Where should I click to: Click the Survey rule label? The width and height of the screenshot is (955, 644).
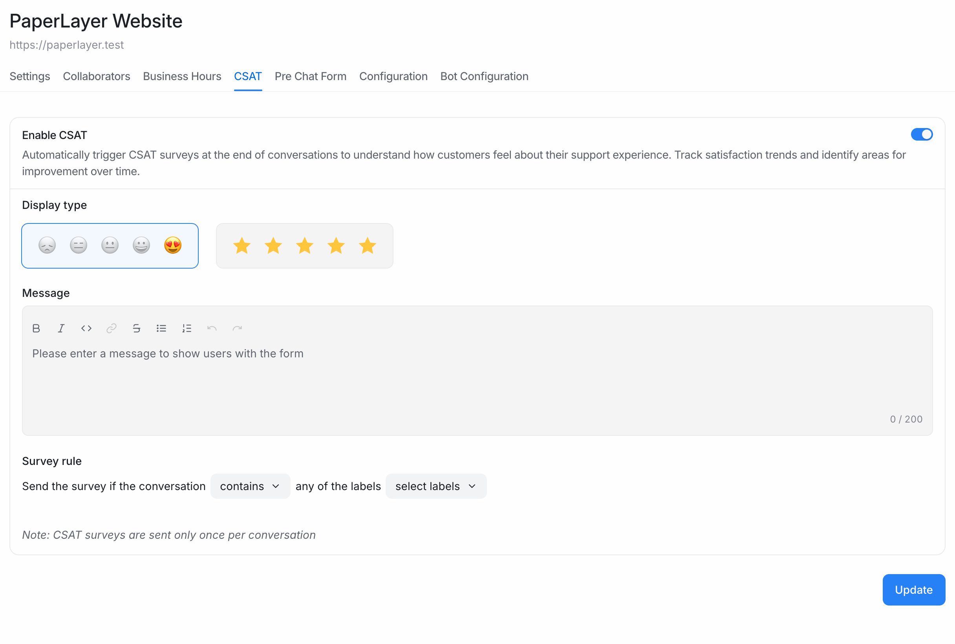(x=52, y=461)
